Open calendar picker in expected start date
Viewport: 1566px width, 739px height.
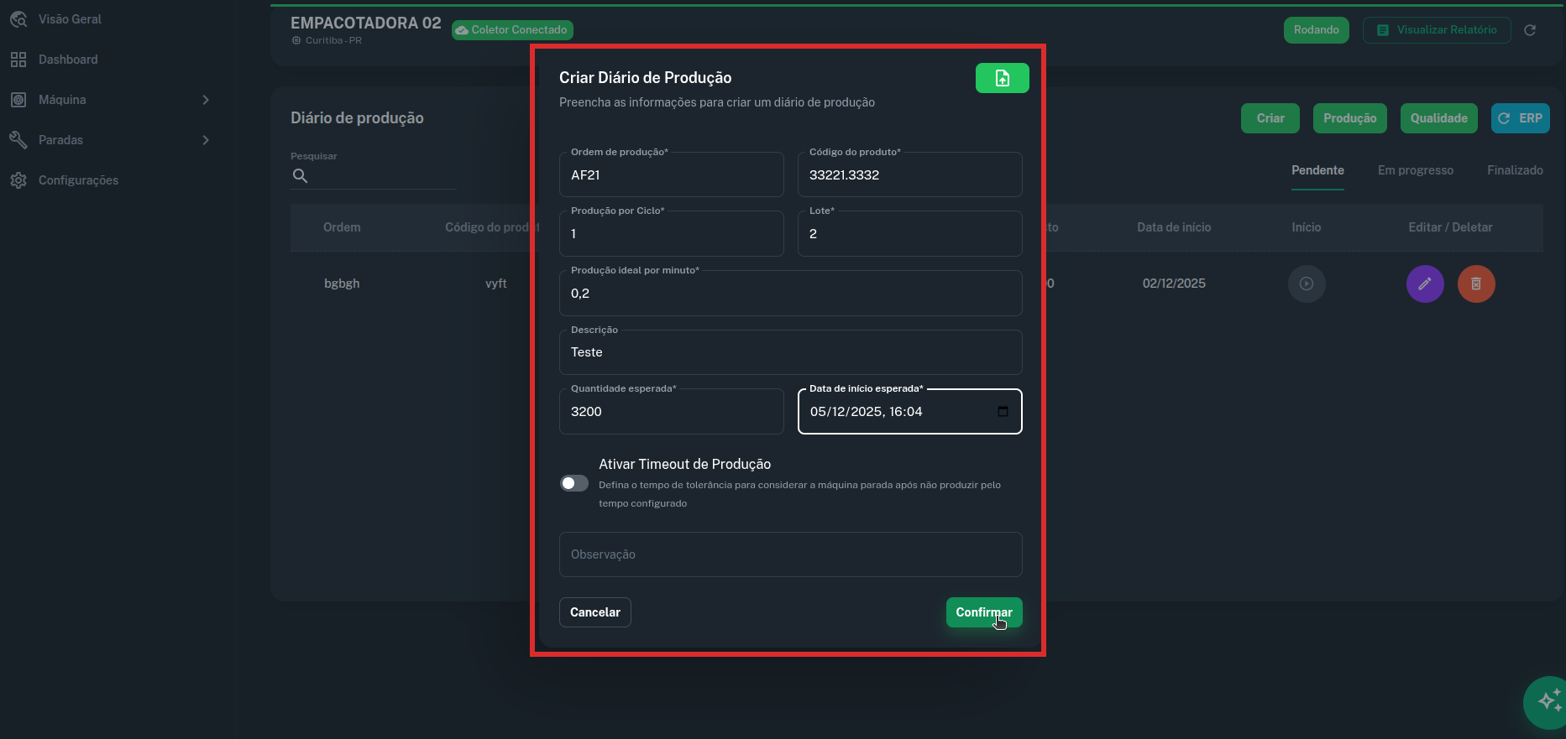pos(1003,411)
